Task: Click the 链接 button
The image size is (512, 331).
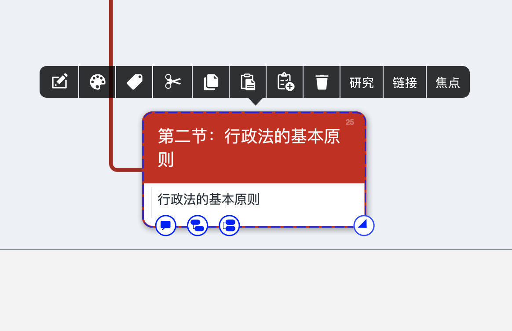Action: 405,82
